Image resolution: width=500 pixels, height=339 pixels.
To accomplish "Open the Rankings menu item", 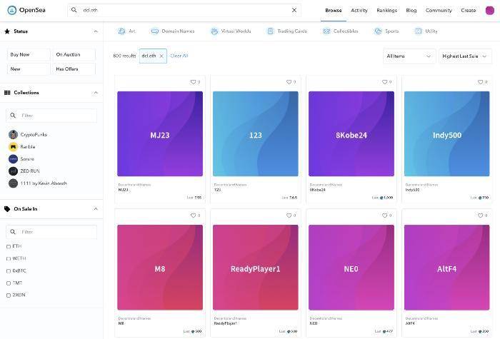I will [x=386, y=11].
